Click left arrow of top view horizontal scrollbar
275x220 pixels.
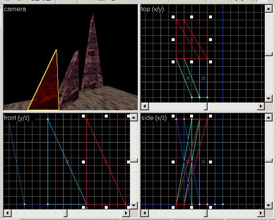tap(145, 106)
